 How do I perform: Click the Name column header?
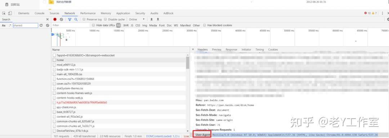(56, 49)
